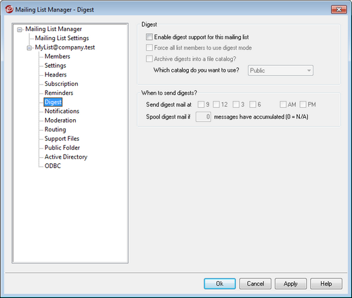This screenshot has height=298, width=352.
Task: Select Members in the tree
Action: click(x=58, y=56)
